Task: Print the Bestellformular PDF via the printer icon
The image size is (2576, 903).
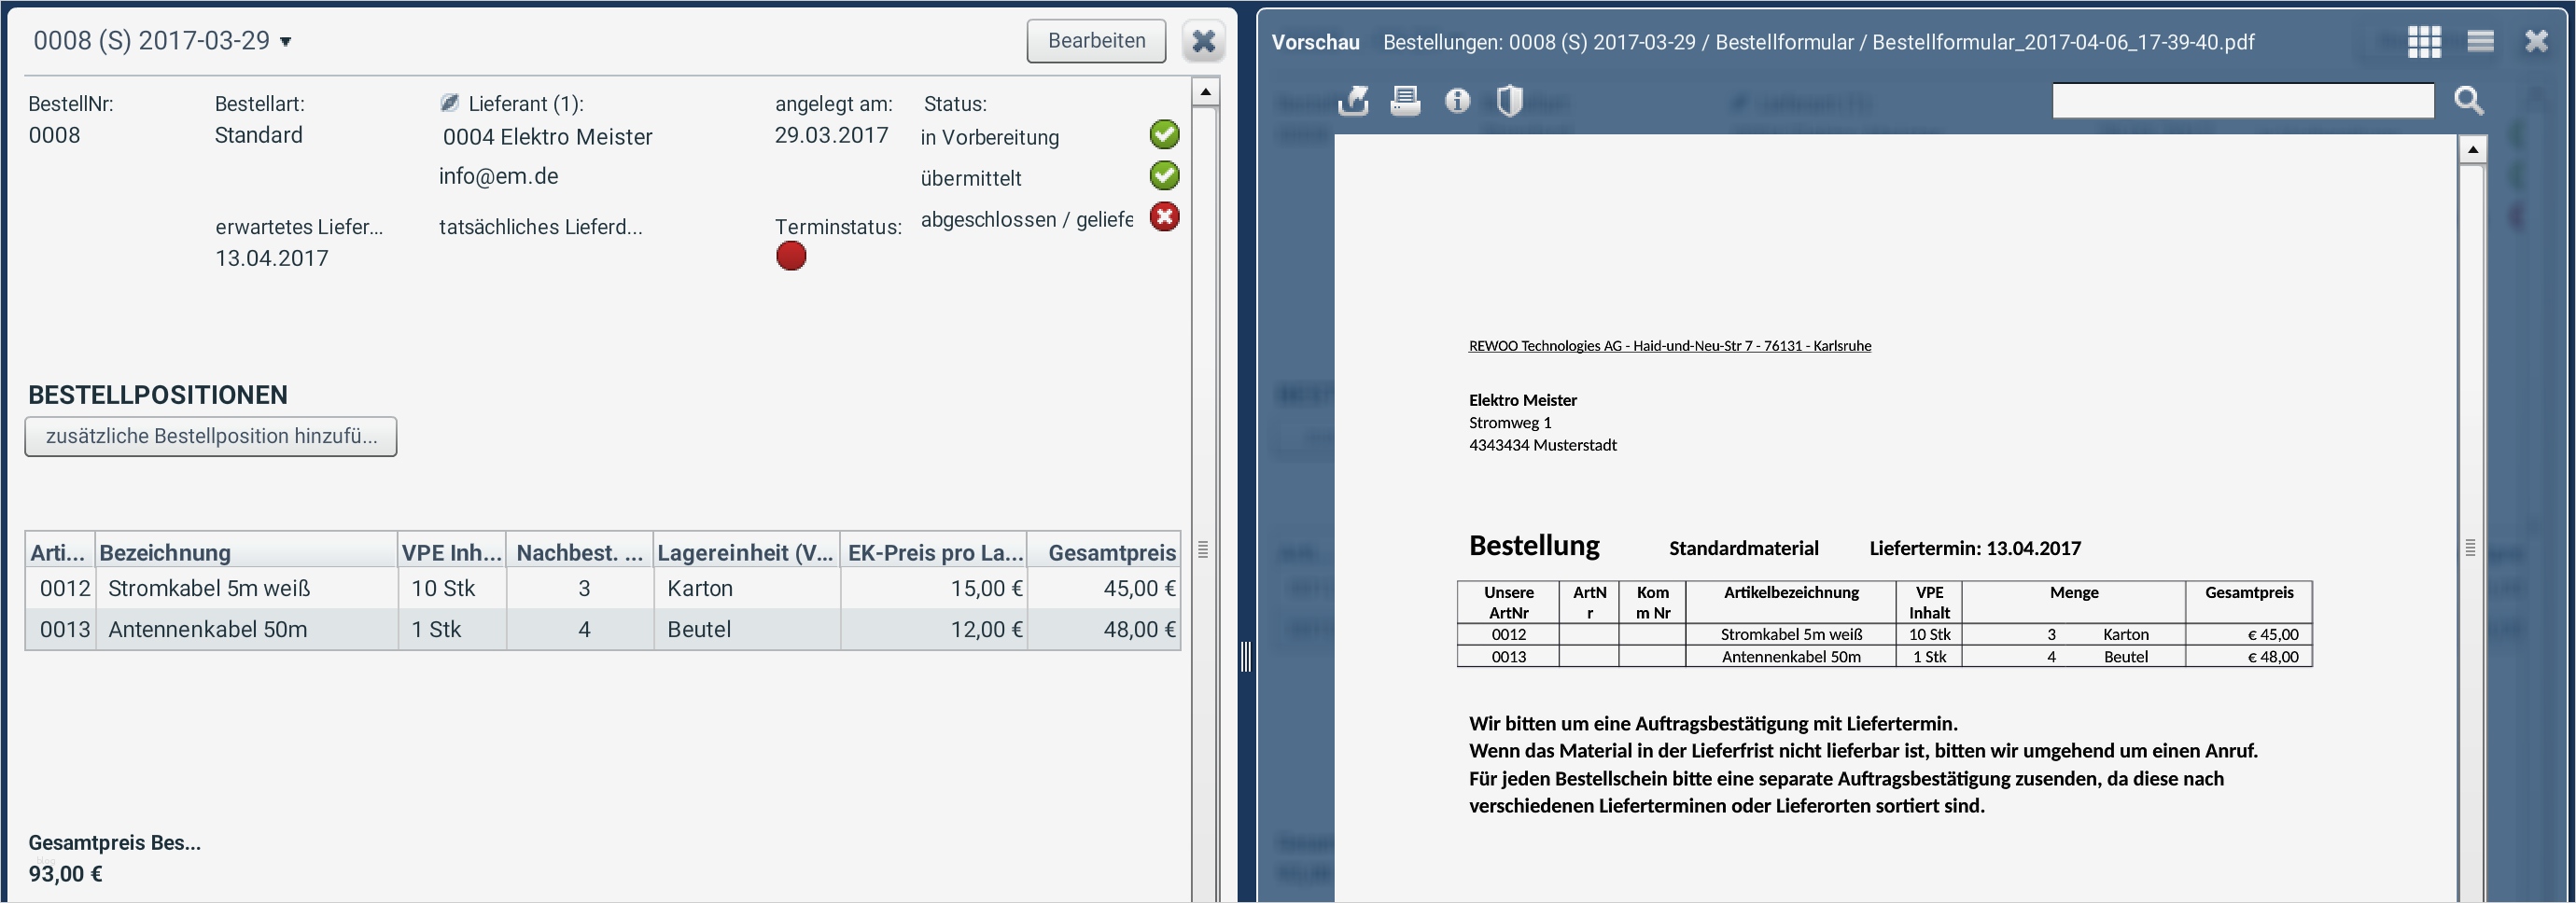Action: [x=1405, y=100]
